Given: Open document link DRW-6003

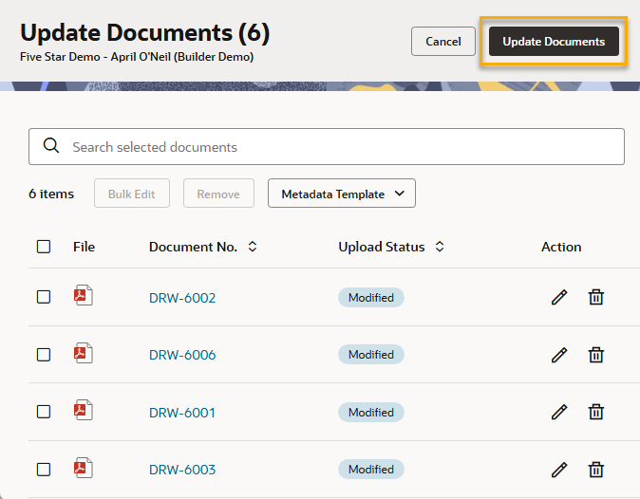Looking at the screenshot, I should pyautogui.click(x=182, y=470).
